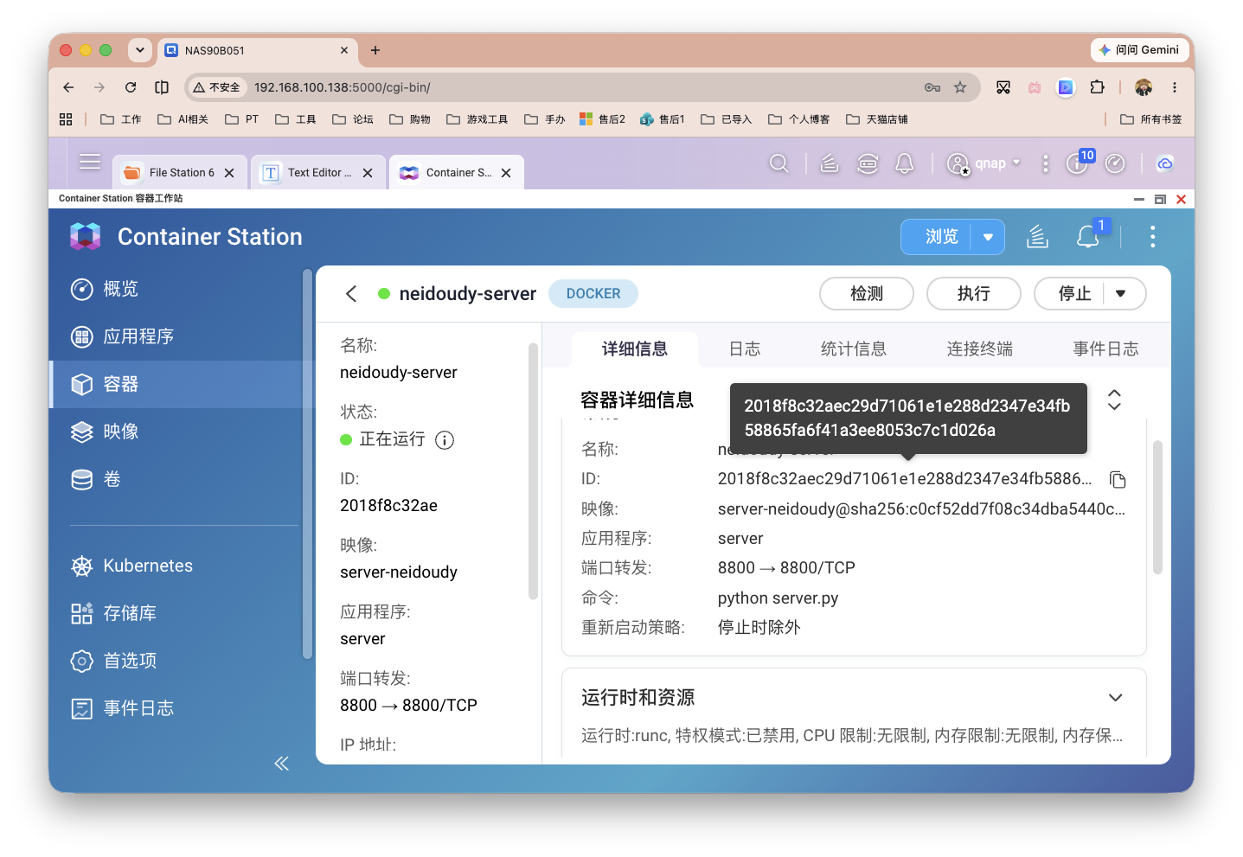Open QTS dashboard gauge icon
This screenshot has width=1243, height=857.
[x=1115, y=163]
